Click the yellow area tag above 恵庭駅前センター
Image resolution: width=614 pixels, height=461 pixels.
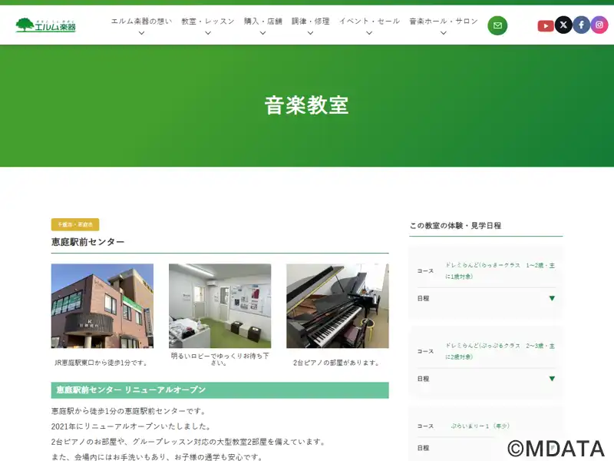[75, 224]
